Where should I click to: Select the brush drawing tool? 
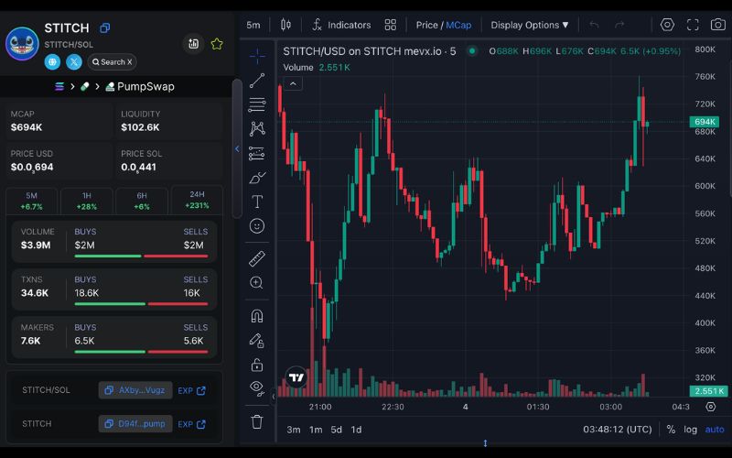coord(257,178)
